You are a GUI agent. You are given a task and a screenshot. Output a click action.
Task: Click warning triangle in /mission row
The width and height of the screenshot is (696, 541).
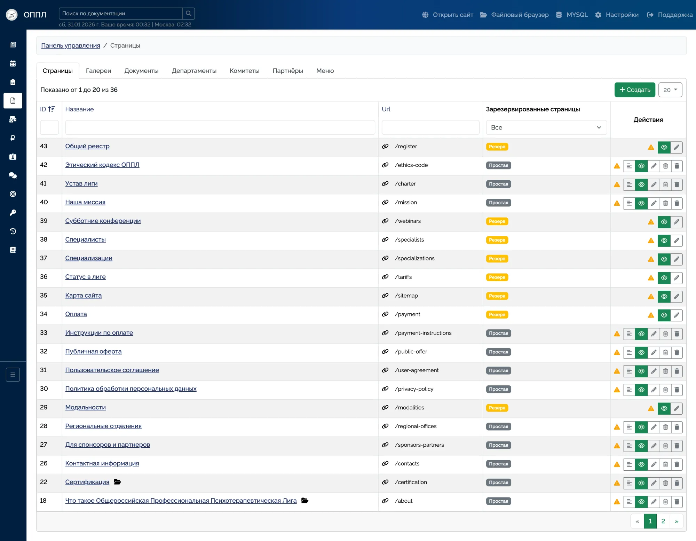click(617, 203)
